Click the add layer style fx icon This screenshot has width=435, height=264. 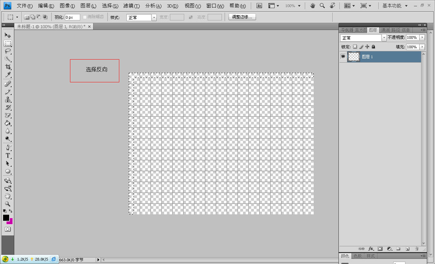coord(371,249)
